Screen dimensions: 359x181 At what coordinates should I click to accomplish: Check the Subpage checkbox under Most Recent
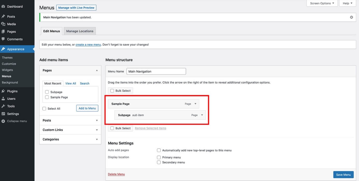(47, 92)
